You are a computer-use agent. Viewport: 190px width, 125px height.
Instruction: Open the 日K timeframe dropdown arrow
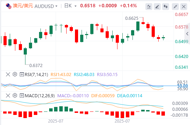[x=76, y=6]
